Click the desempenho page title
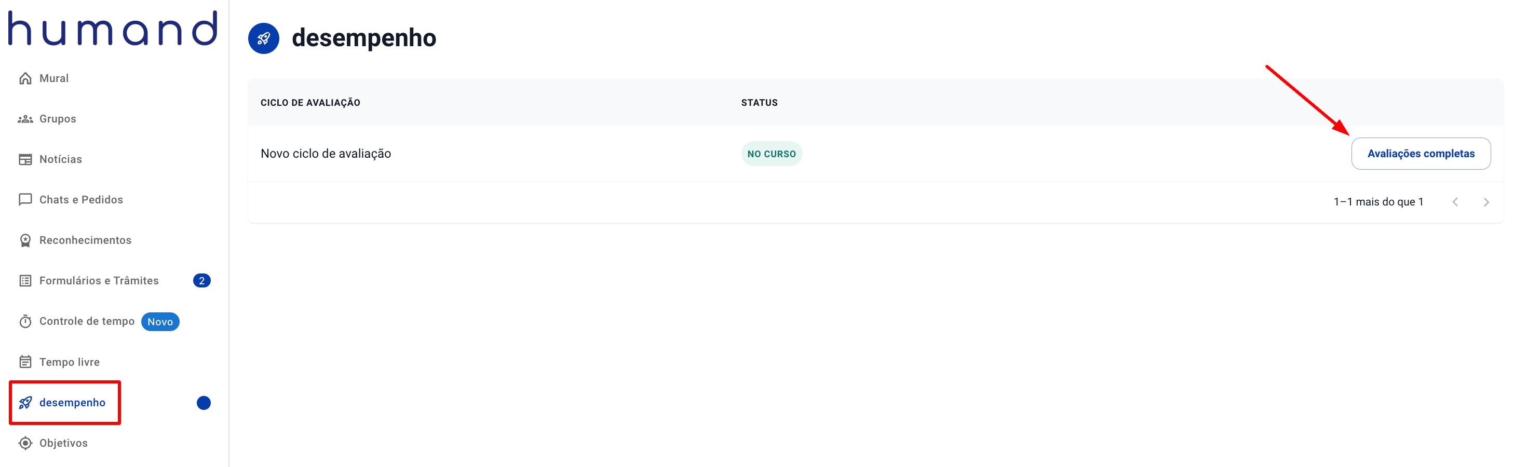This screenshot has height=467, width=1514. tap(364, 38)
